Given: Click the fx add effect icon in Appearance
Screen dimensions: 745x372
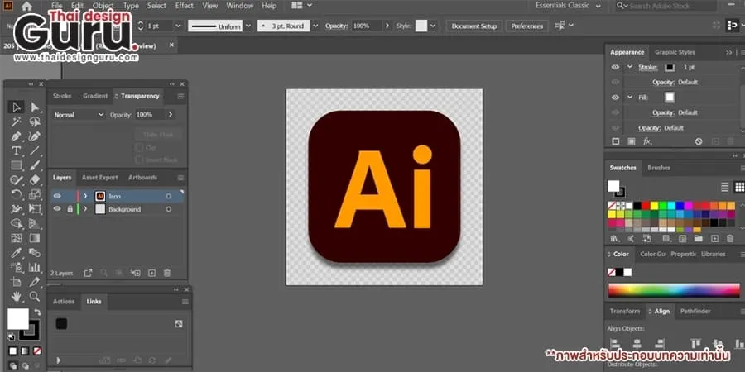Looking at the screenshot, I should point(647,141).
